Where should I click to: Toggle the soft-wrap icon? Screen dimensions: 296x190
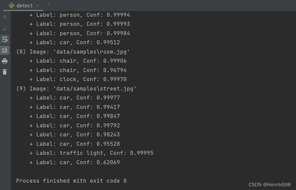(5, 40)
